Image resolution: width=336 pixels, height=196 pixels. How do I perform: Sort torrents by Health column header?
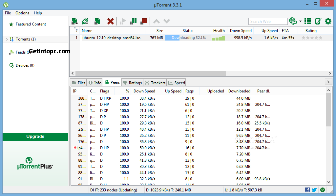pos(219,31)
